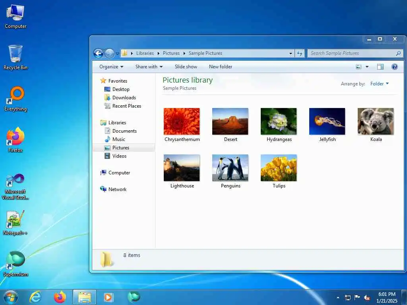Click the Action Center flag tray icon
The height and width of the screenshot is (305, 407).
tap(357, 297)
